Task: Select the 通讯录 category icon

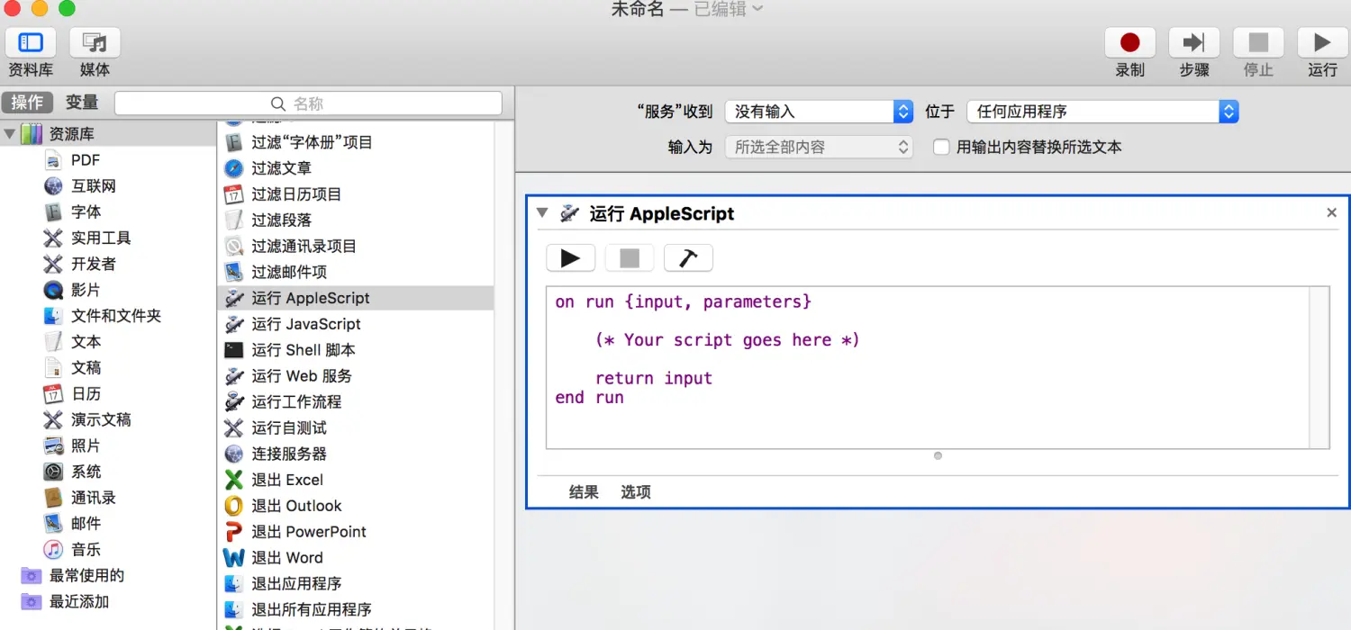Action: (x=53, y=499)
